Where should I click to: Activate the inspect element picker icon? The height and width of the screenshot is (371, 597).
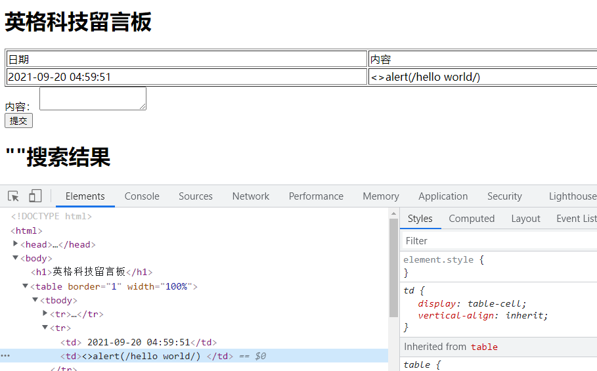13,196
